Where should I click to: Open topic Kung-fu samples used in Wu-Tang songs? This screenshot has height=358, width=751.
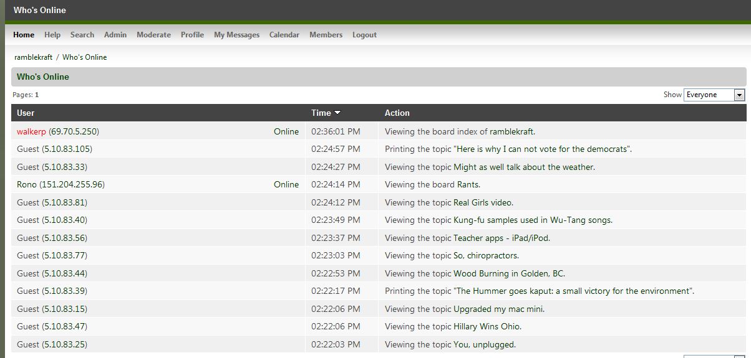pos(532,220)
